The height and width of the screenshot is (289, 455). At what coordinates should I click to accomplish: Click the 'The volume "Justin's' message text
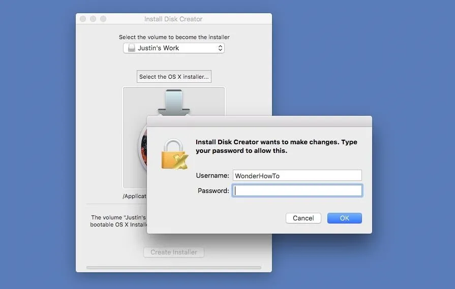[118, 221]
